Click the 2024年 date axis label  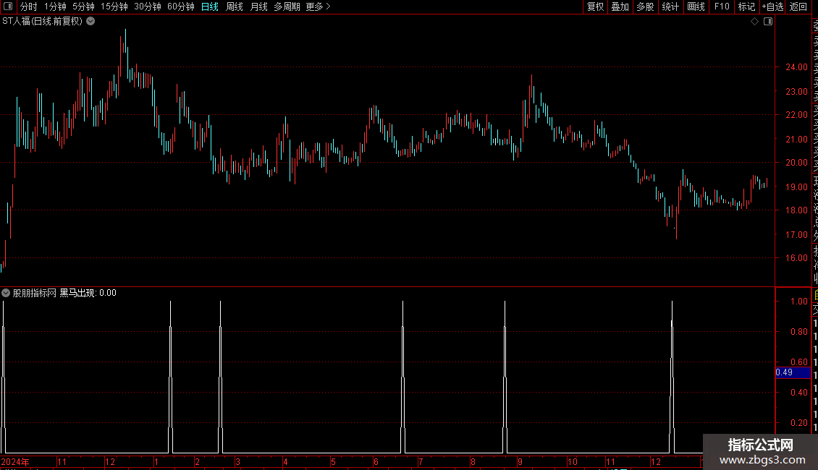pyautogui.click(x=15, y=461)
